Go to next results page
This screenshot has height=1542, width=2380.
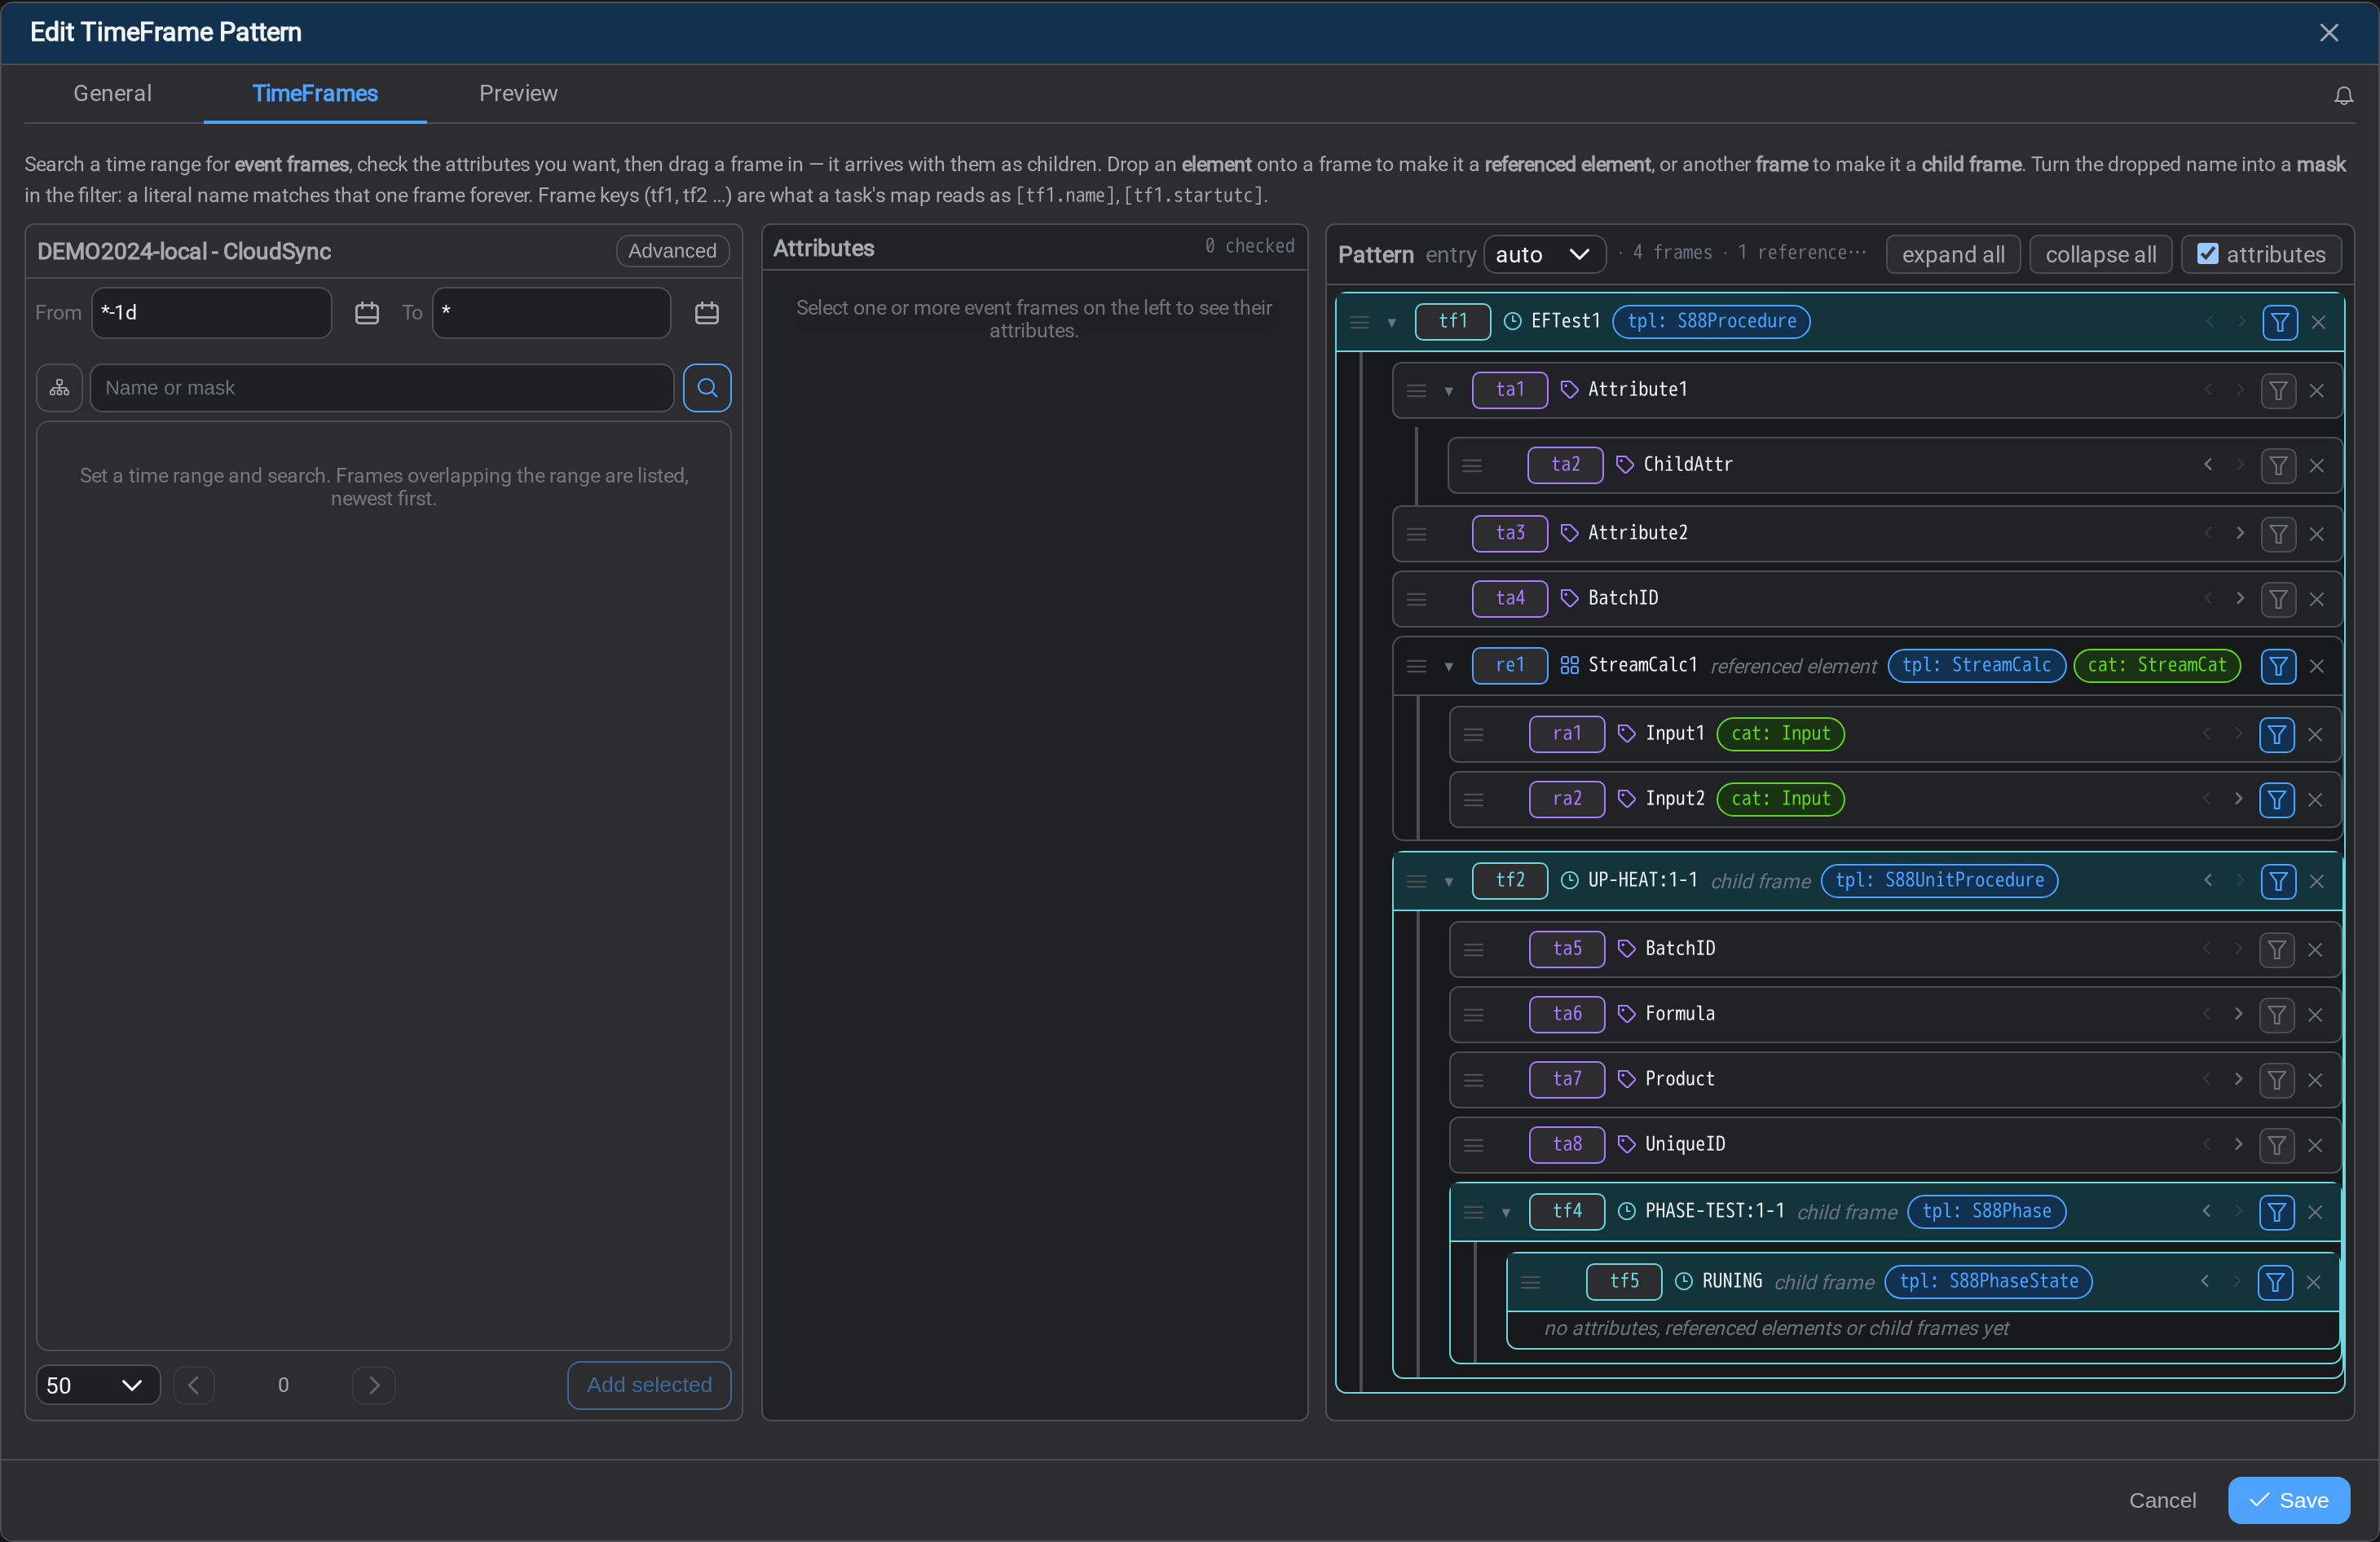click(374, 1386)
